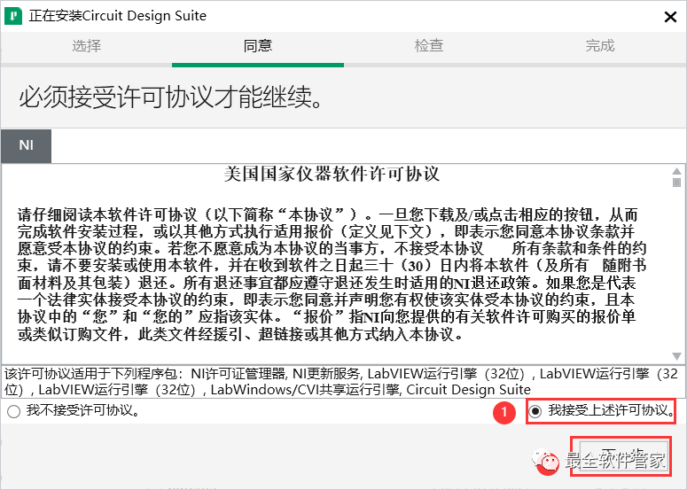Close the Circuit Design Suite installer window

(x=670, y=17)
